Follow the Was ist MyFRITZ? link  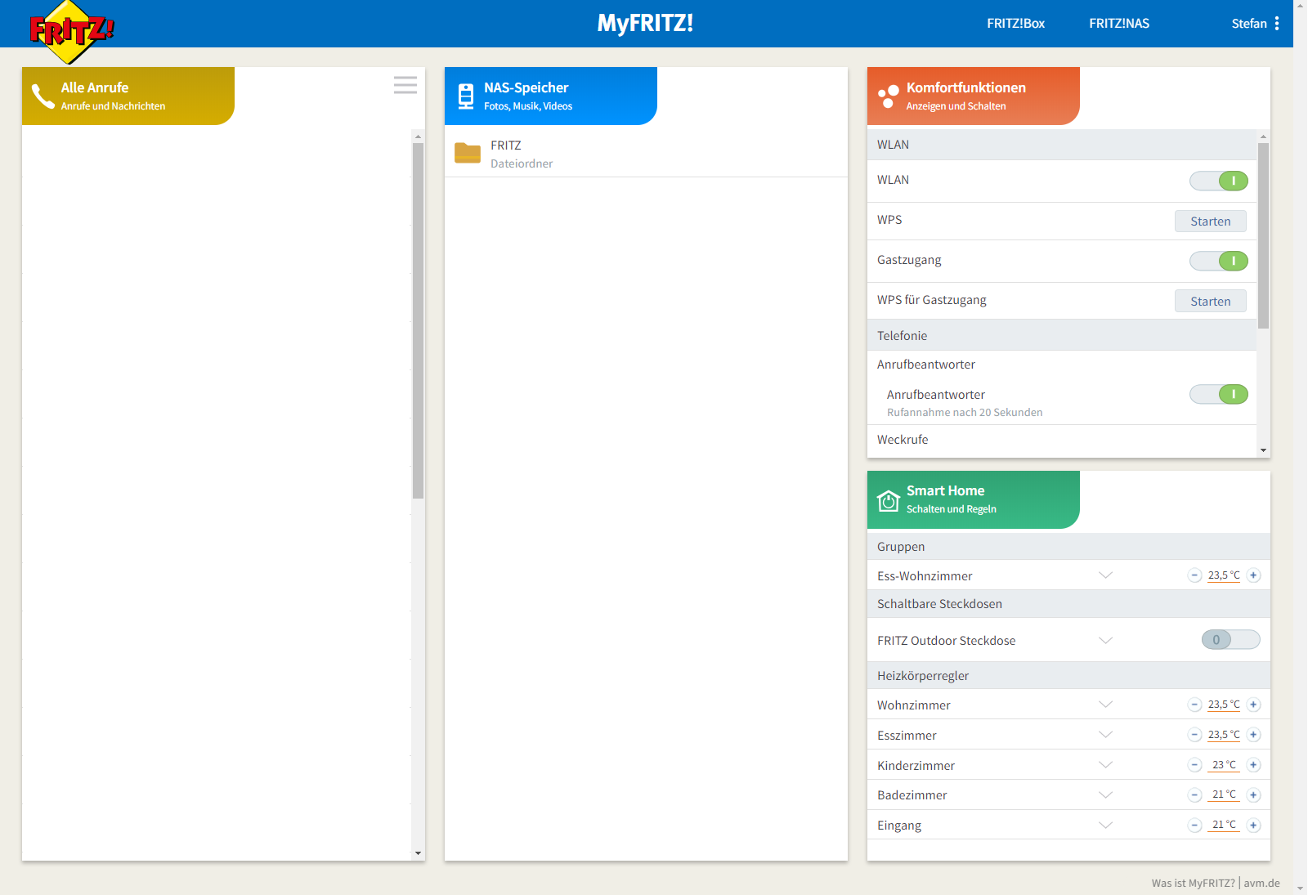pyautogui.click(x=1194, y=884)
